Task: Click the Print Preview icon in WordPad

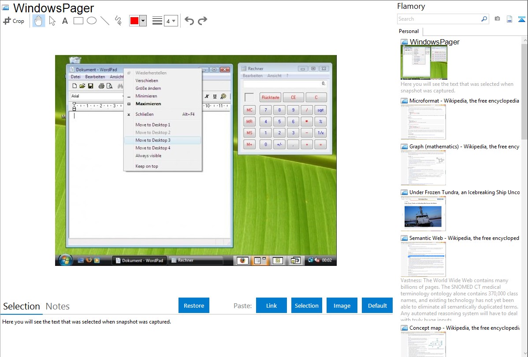Action: click(109, 86)
